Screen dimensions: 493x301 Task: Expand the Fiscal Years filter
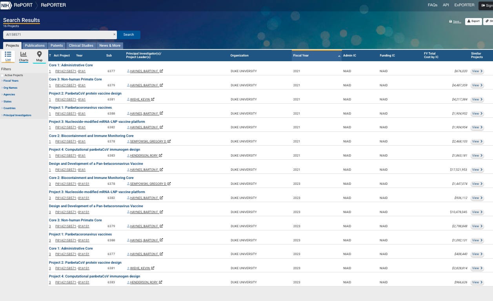click(11, 81)
